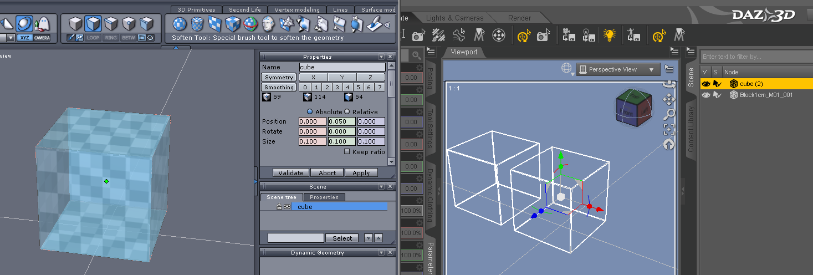Collapse the Hexagon Scene panel with its arrow
This screenshot has width=813, height=275.
[x=381, y=187]
